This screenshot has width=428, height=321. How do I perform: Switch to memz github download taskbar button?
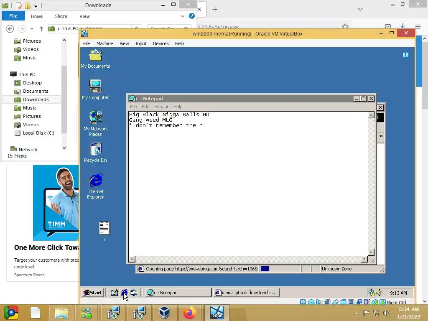pyautogui.click(x=247, y=293)
